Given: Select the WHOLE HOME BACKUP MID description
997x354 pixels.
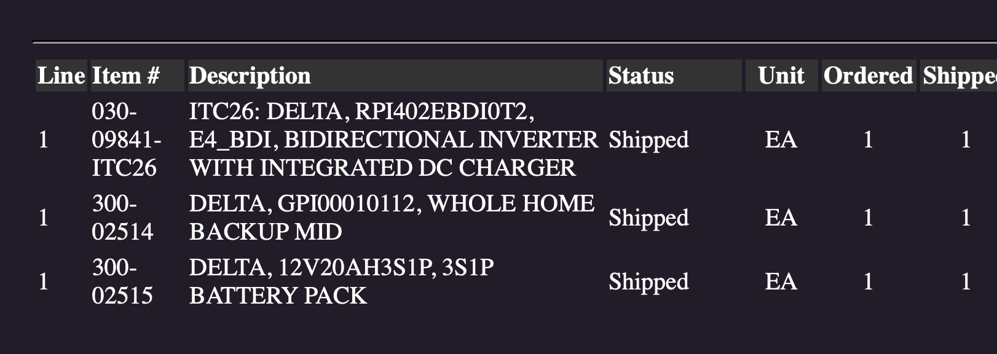Looking at the screenshot, I should 391,218.
